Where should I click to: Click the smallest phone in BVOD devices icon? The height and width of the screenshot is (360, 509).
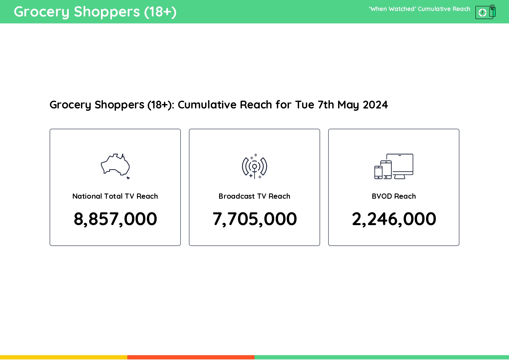tap(378, 172)
